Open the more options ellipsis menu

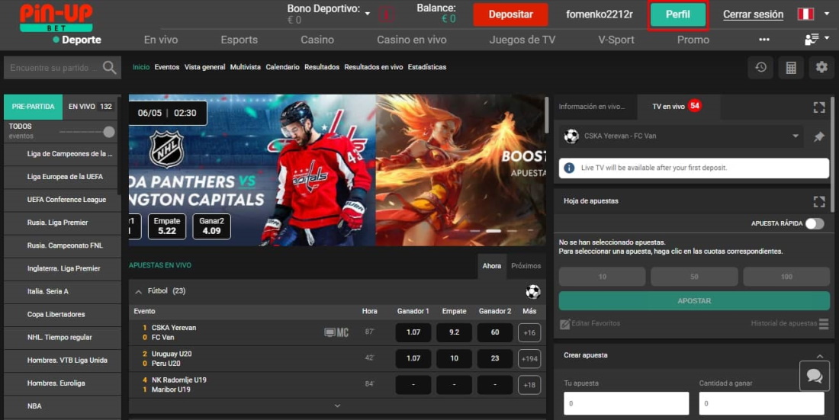pos(764,40)
